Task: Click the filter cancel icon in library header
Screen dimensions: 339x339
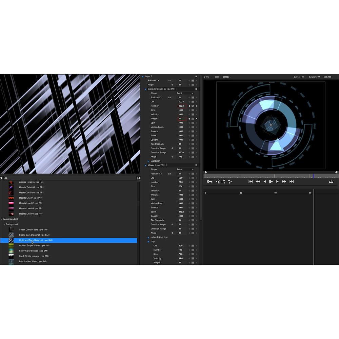Action: (138, 178)
